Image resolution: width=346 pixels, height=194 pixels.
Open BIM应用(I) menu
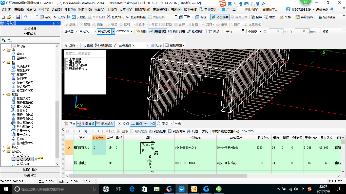(143, 9)
